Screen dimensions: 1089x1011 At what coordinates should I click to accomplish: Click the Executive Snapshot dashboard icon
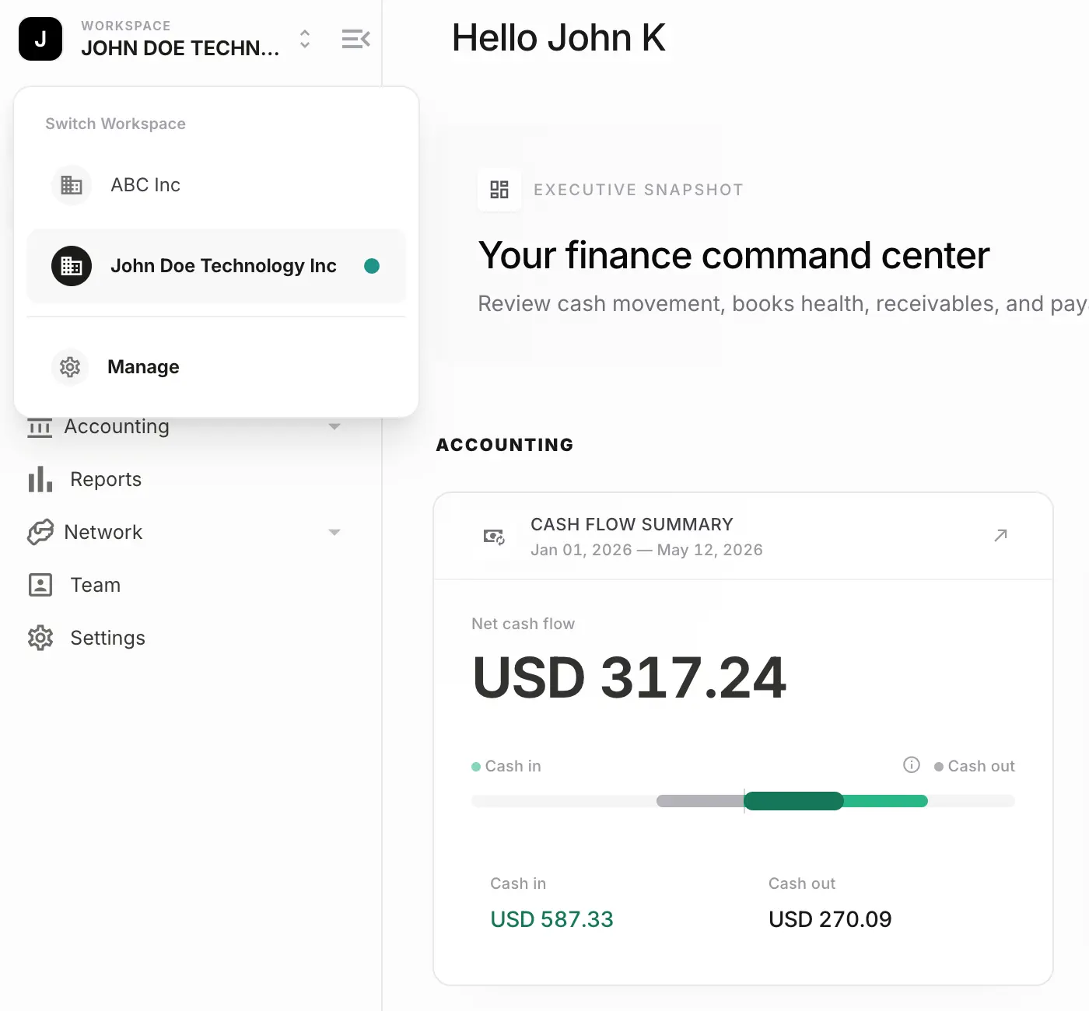pyautogui.click(x=499, y=190)
